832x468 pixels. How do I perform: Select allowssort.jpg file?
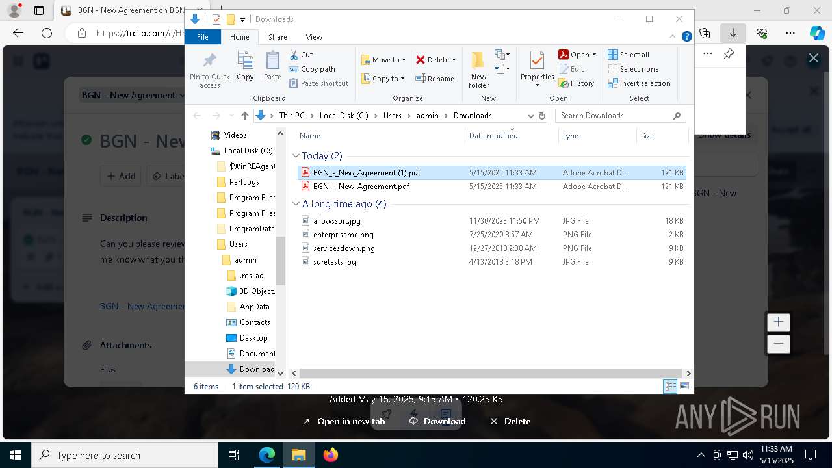tap(491, 221)
